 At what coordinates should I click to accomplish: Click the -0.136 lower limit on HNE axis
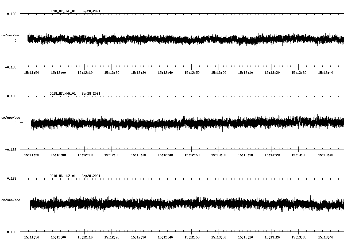[11, 67]
